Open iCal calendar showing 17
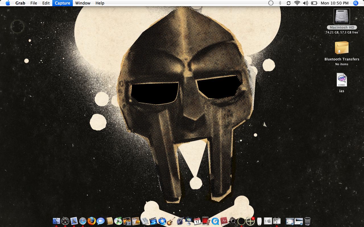Screen dimensions: 364x227 pyautogui.click(x=197, y=221)
